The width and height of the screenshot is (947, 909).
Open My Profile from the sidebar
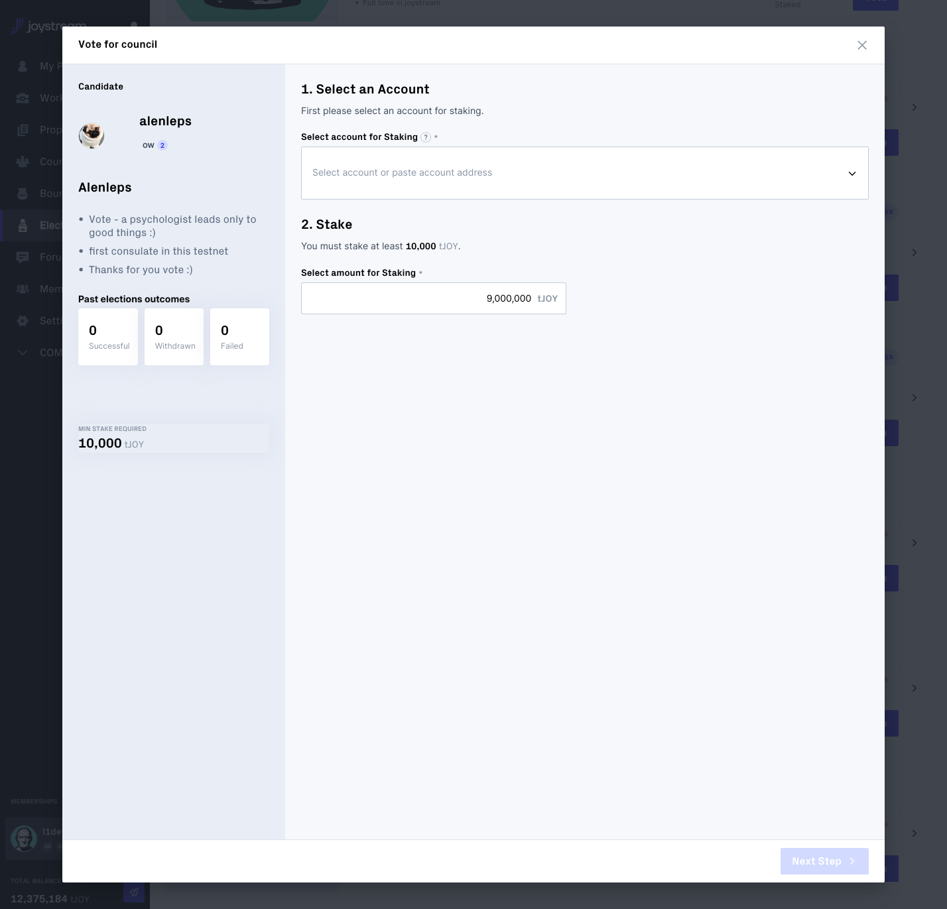23,66
